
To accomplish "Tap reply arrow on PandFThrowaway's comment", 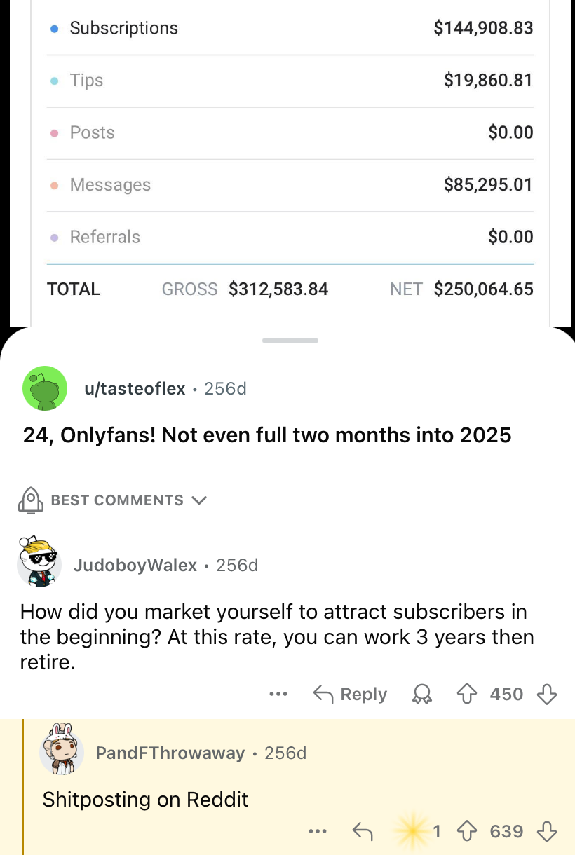I will (362, 831).
